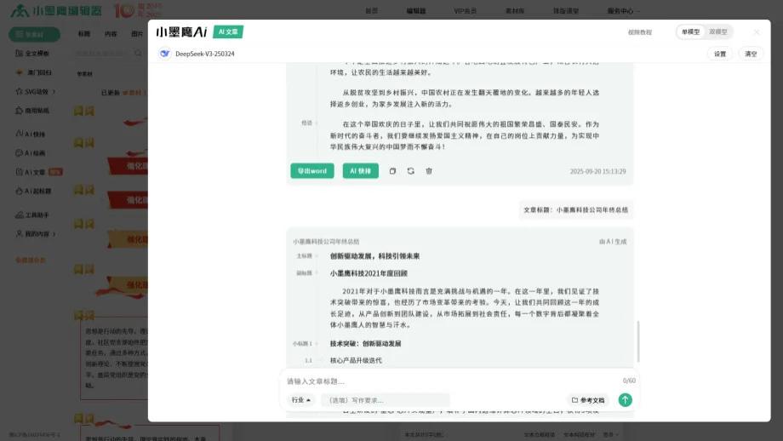Click the green 素材 button in sidebar

click(34, 34)
